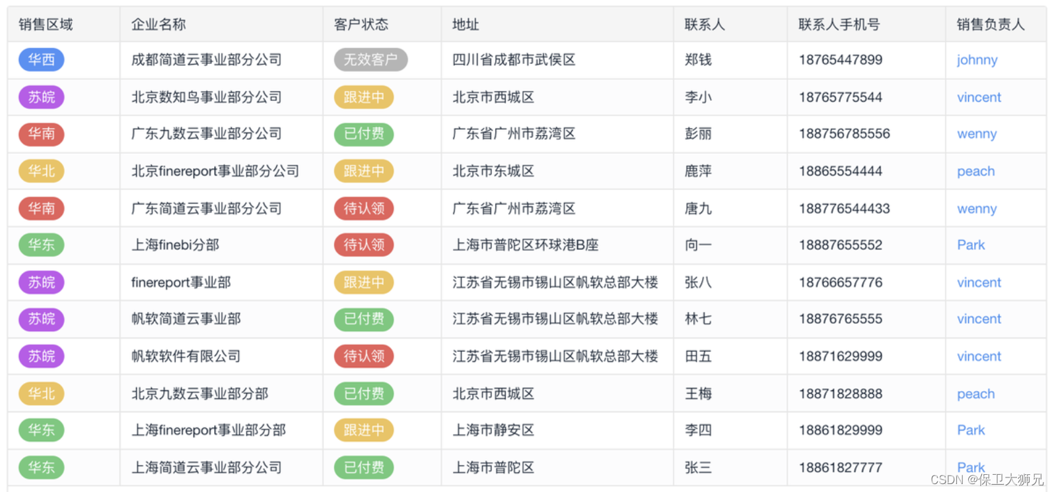Image resolution: width=1054 pixels, height=492 pixels.
Task: Open Park link in 上海finereport事业部分部 row
Action: [x=971, y=430]
